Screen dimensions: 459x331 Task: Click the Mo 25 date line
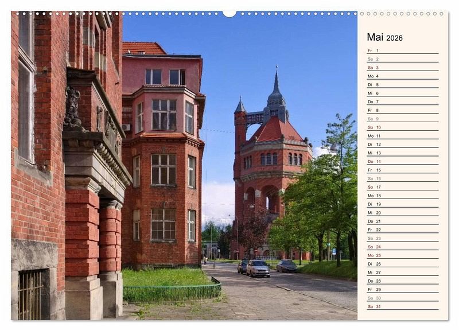coord(402,255)
